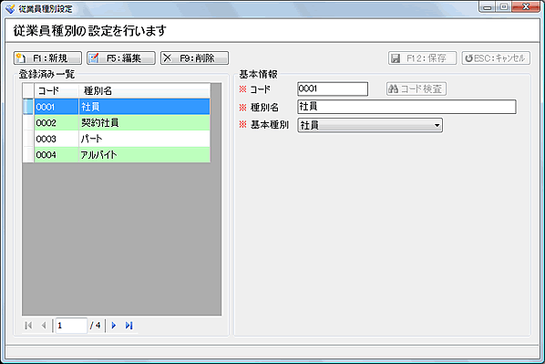The image size is (545, 364).
Task: Click the 種別名 column header
Action: point(144,91)
